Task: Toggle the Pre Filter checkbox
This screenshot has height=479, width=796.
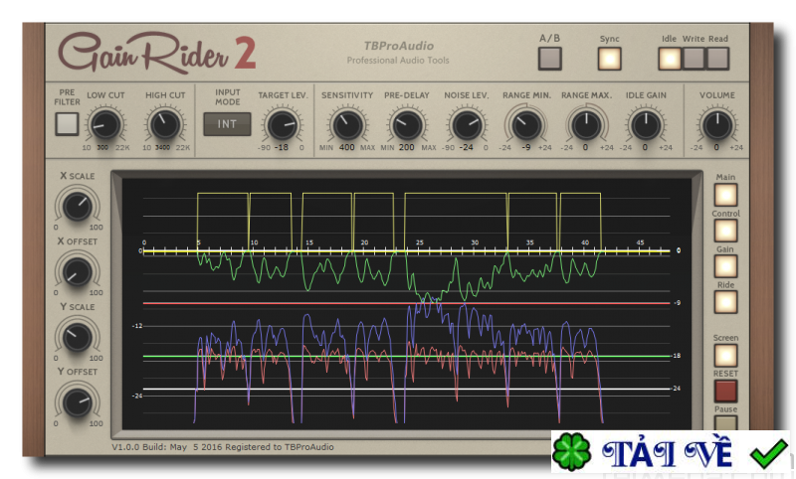Action: (67, 124)
